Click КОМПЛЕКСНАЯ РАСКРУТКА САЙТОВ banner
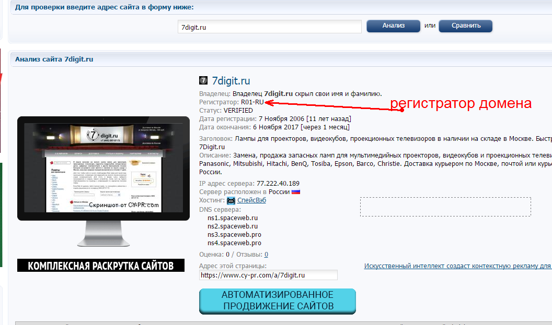Screen dimensions: 552x325 point(101,266)
